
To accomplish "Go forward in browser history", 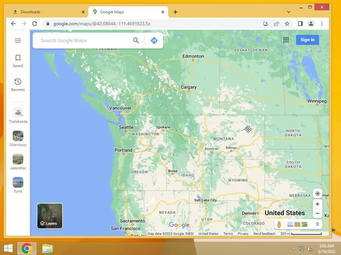I will [24, 24].
